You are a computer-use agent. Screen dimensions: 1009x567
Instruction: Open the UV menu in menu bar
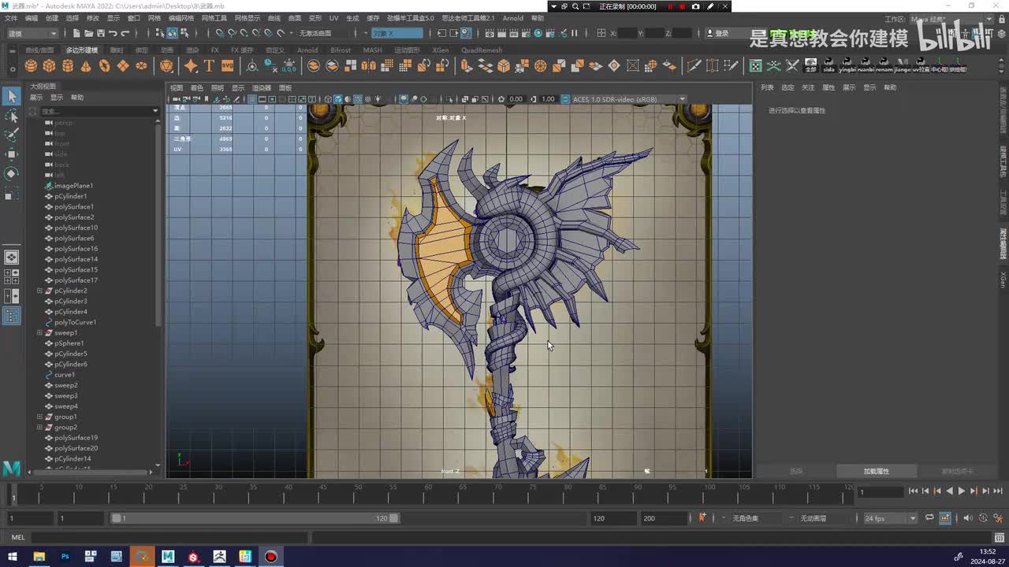click(x=333, y=18)
